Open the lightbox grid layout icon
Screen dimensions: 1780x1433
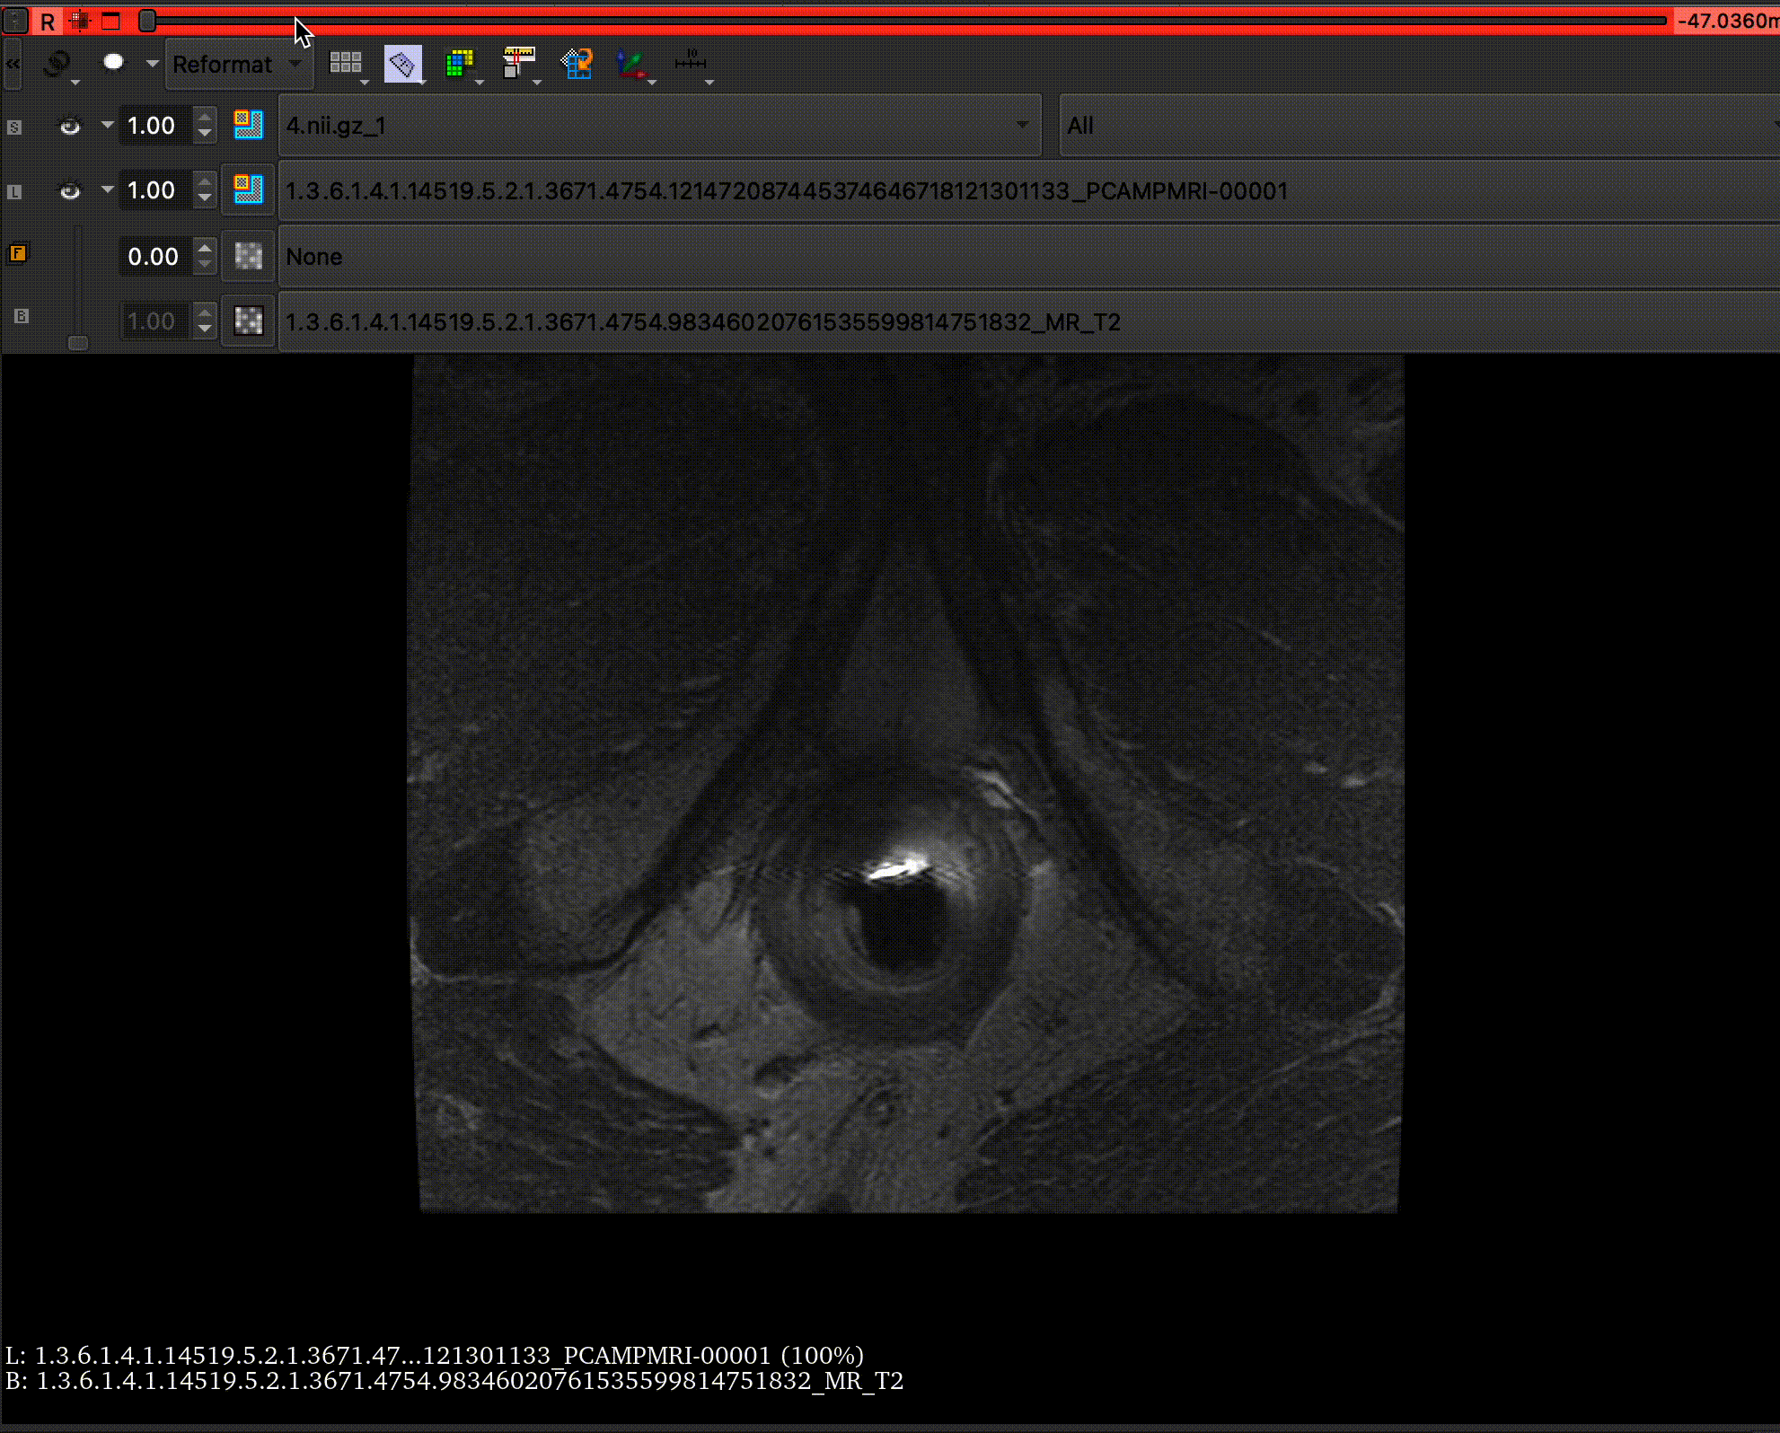[346, 63]
